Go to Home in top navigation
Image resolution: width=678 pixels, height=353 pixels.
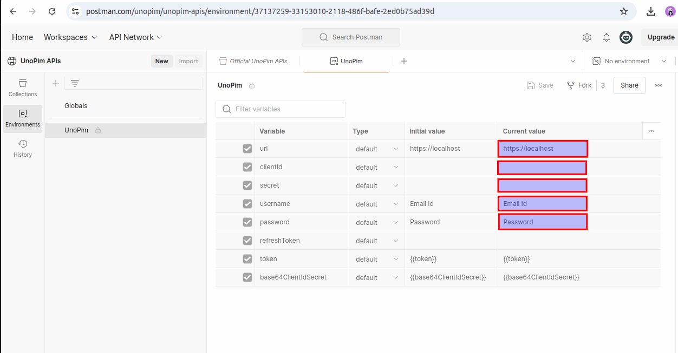(22, 37)
